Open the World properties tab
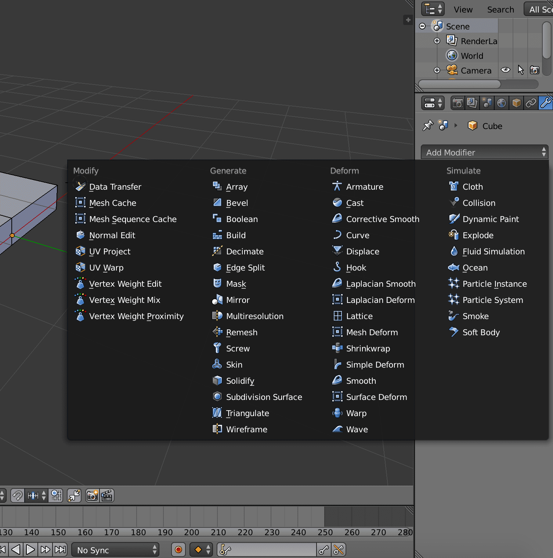This screenshot has height=558, width=553. point(502,103)
